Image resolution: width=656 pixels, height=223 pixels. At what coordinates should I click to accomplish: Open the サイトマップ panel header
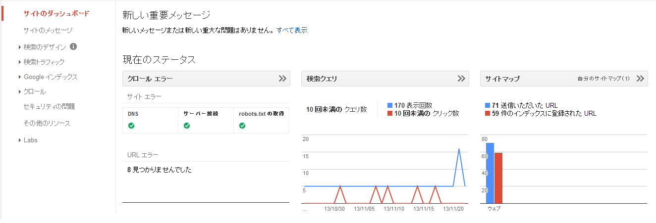pos(564,79)
